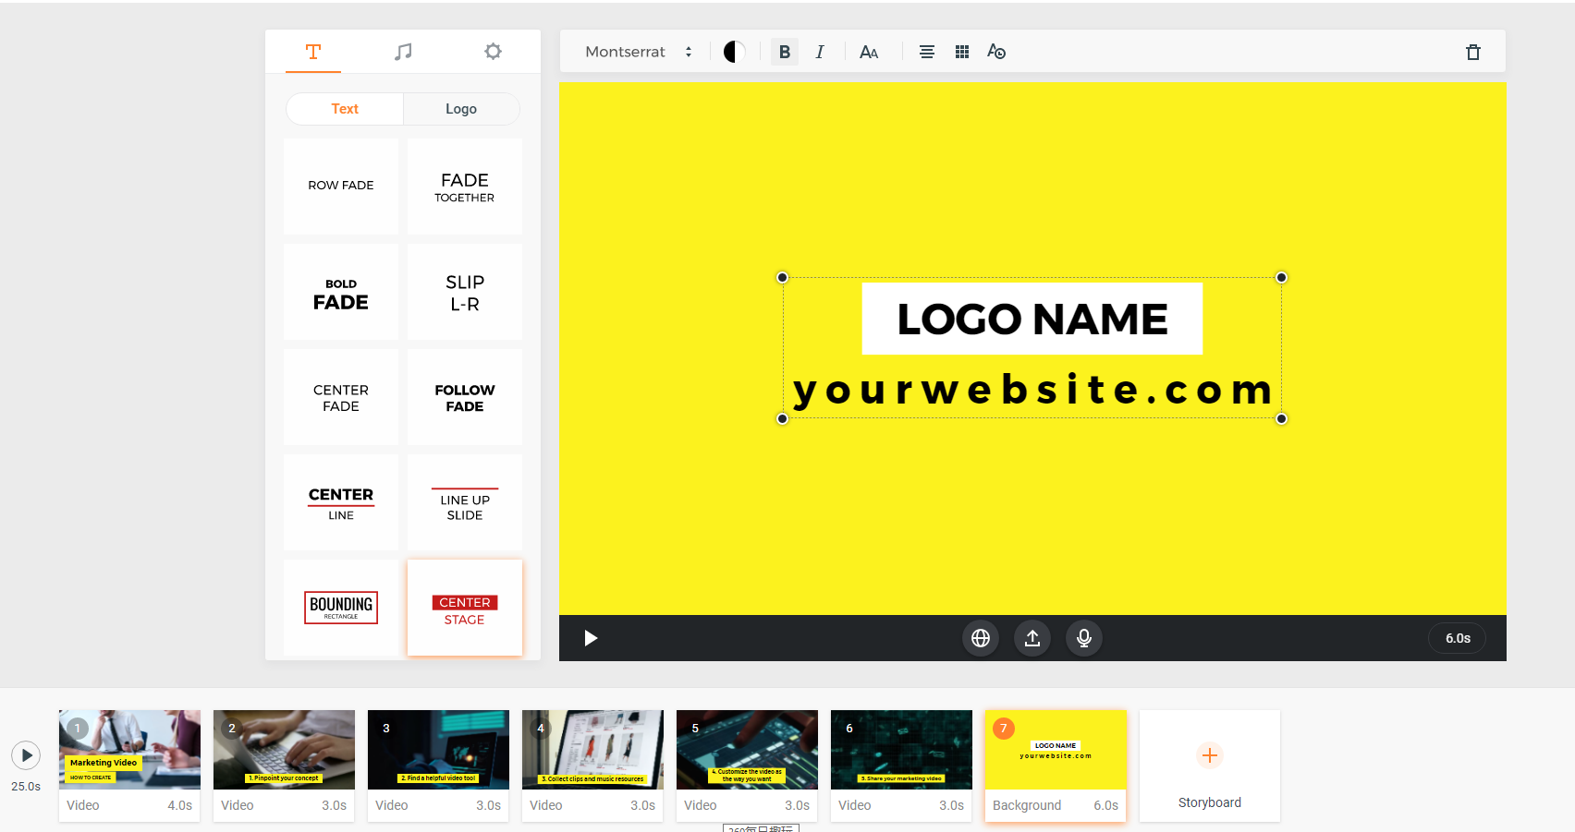
Task: Select scene 1 Marketing Video thumbnail
Action: (129, 750)
